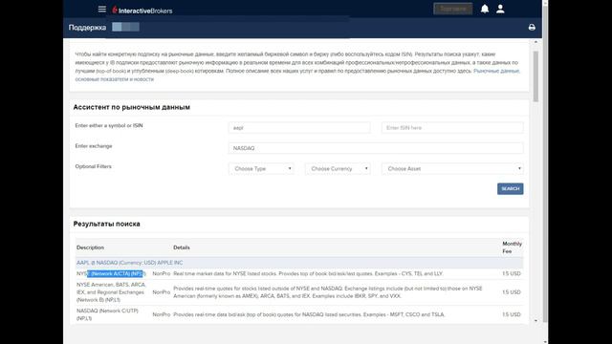Click the Enter ISIN here field

coord(452,127)
